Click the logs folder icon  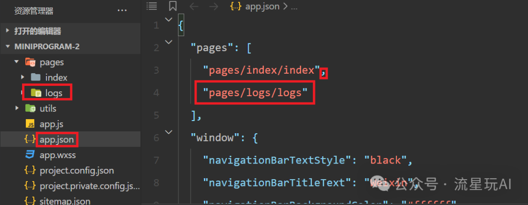pos(36,93)
